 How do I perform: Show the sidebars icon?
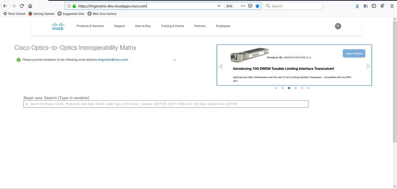[374, 6]
